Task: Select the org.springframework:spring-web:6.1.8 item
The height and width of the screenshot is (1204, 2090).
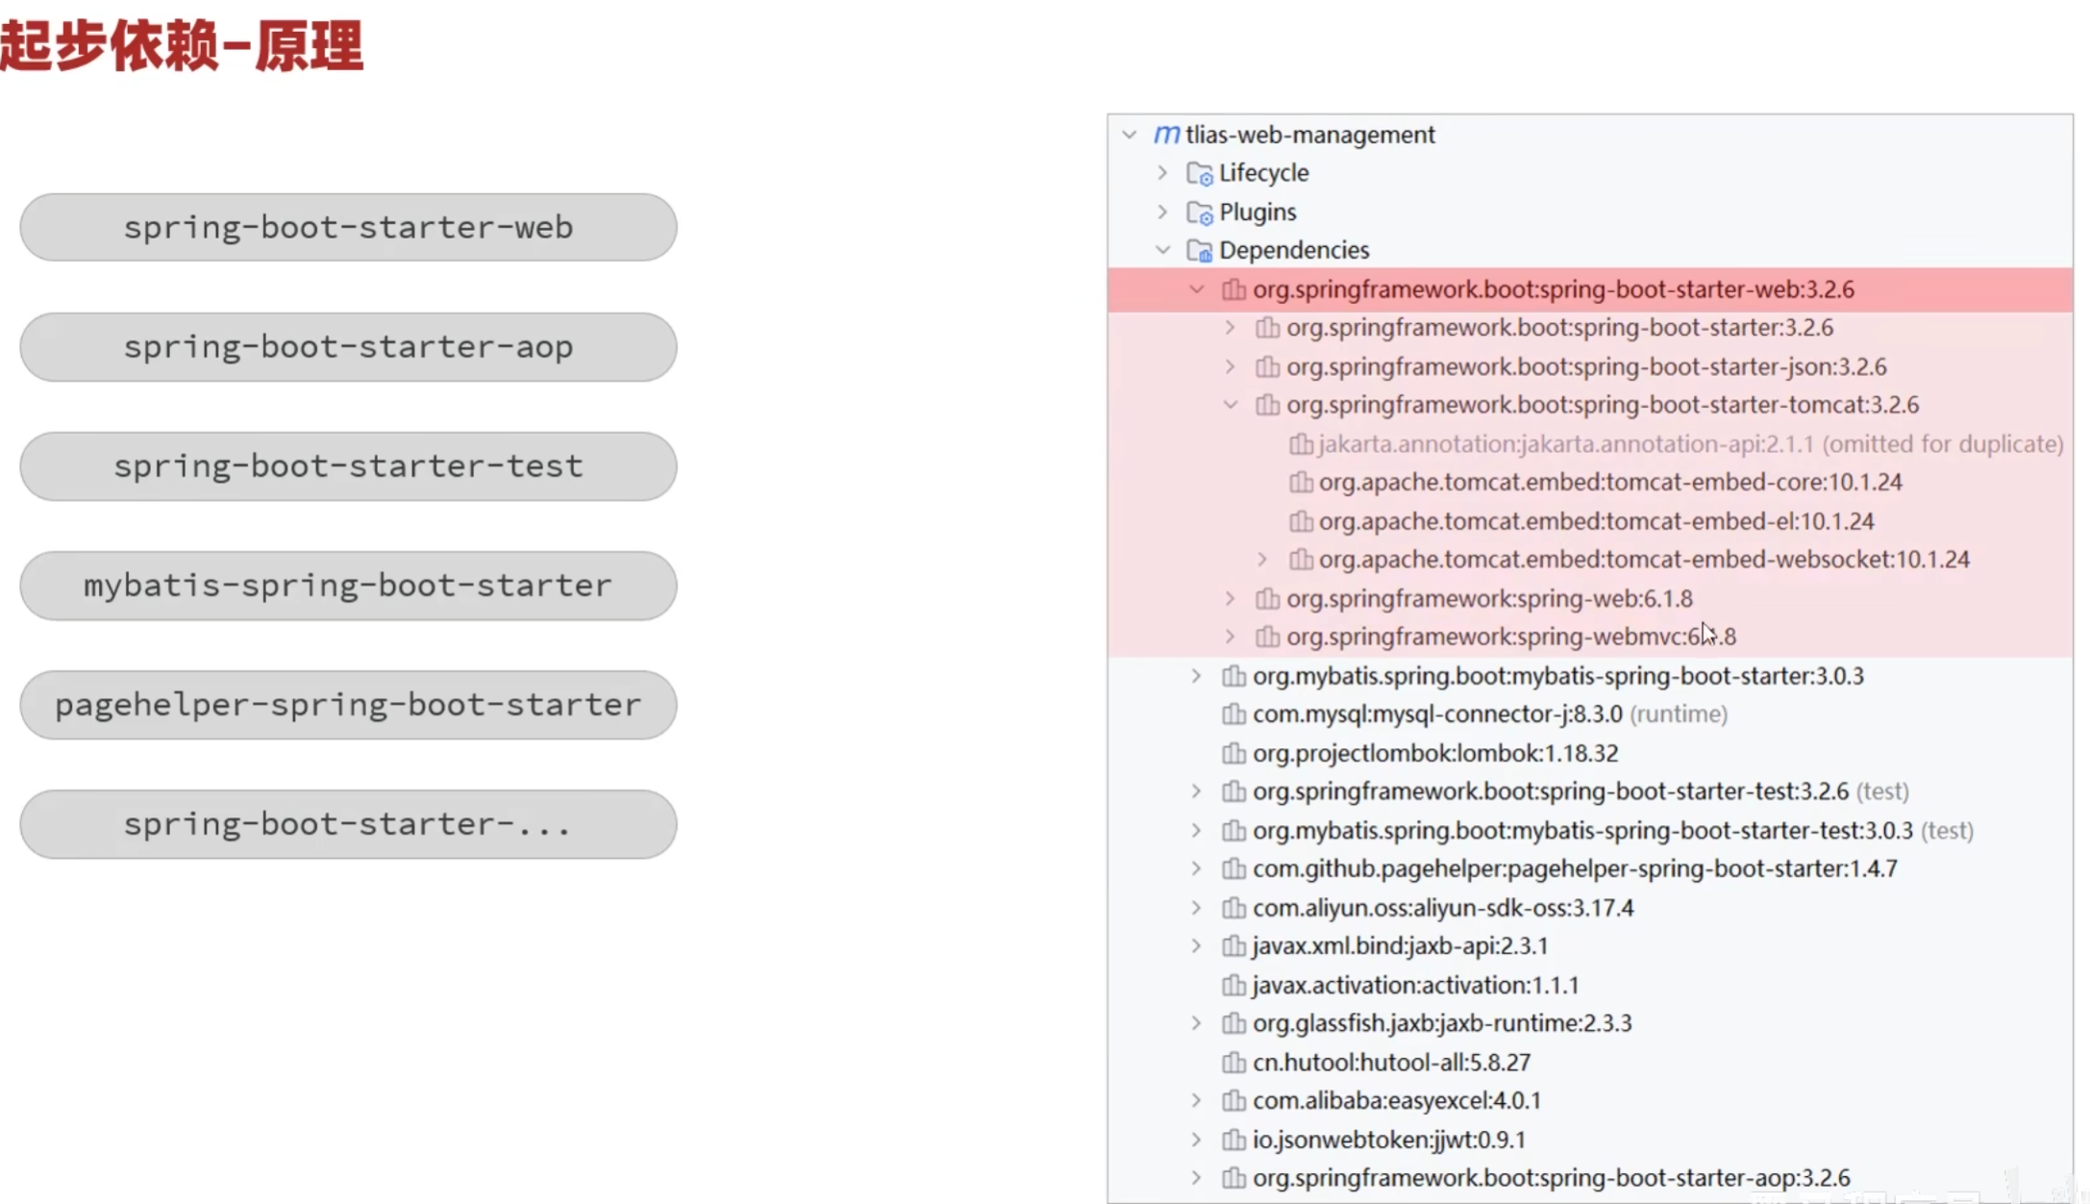Action: [x=1488, y=599]
